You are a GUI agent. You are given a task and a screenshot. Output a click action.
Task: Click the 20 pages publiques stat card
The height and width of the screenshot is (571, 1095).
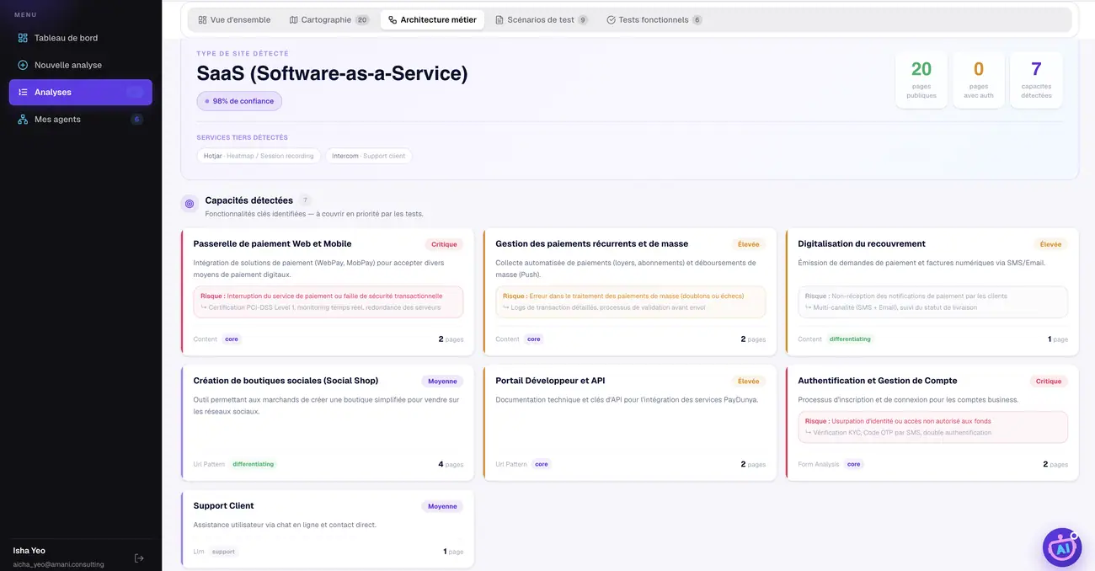(921, 80)
